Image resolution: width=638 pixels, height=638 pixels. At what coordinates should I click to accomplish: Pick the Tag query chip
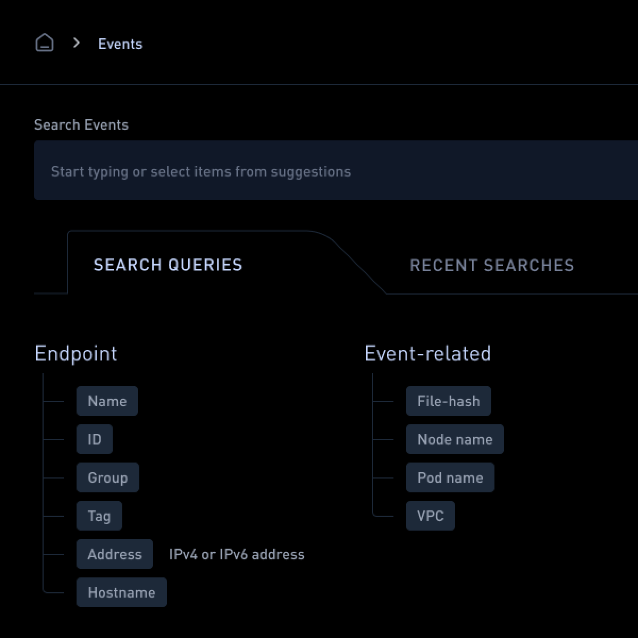pos(99,516)
